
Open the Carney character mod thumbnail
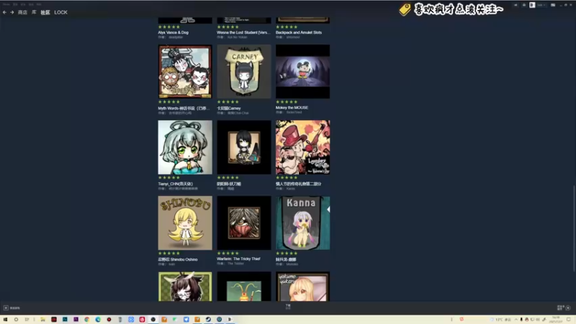244,71
